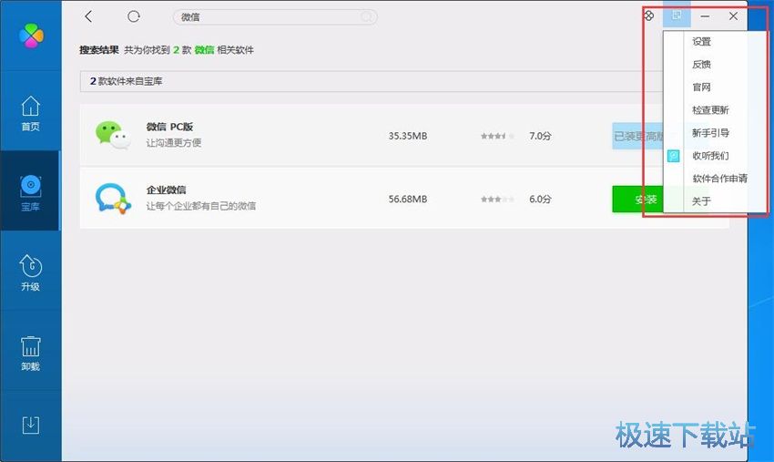The image size is (774, 462).
Task: Focus the search field containing 微信
Action: pyautogui.click(x=275, y=17)
